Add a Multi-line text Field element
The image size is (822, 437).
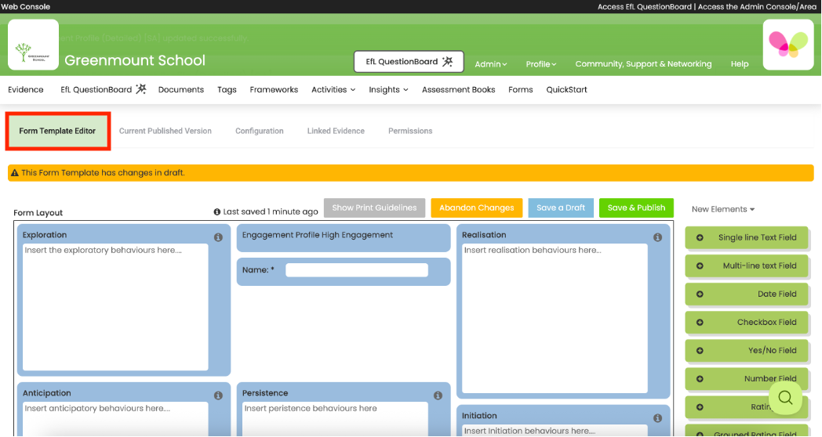[747, 265]
